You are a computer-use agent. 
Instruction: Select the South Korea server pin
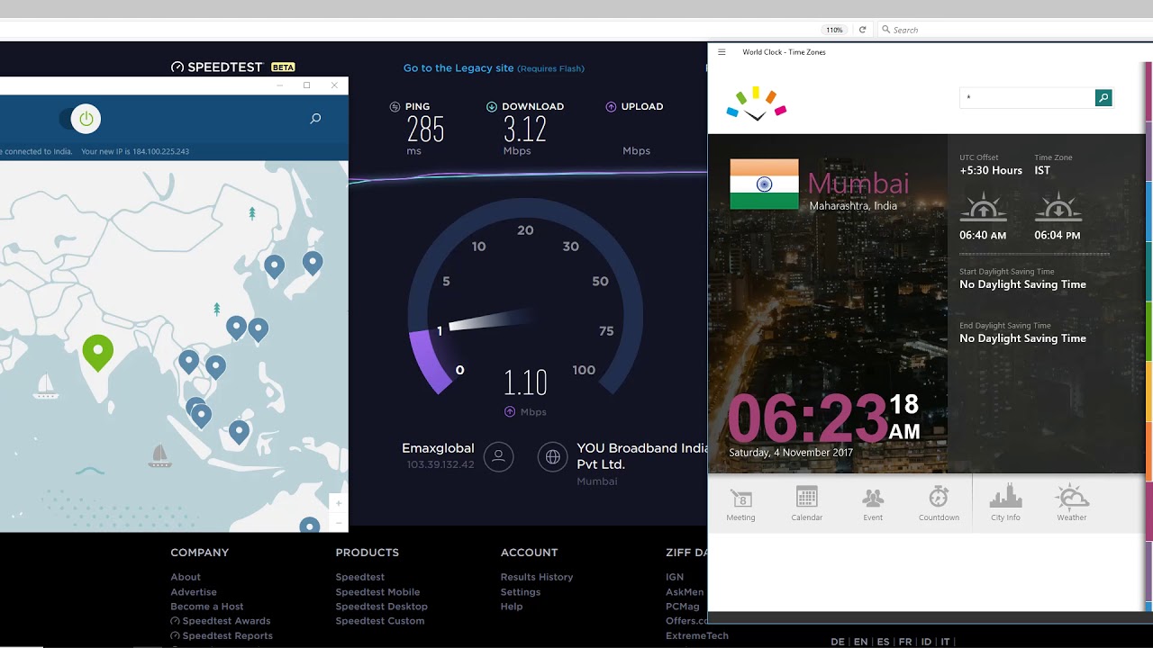pyautogui.click(x=274, y=265)
